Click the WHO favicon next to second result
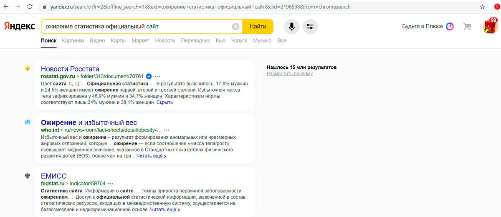This screenshot has height=217, width=501. [x=28, y=122]
